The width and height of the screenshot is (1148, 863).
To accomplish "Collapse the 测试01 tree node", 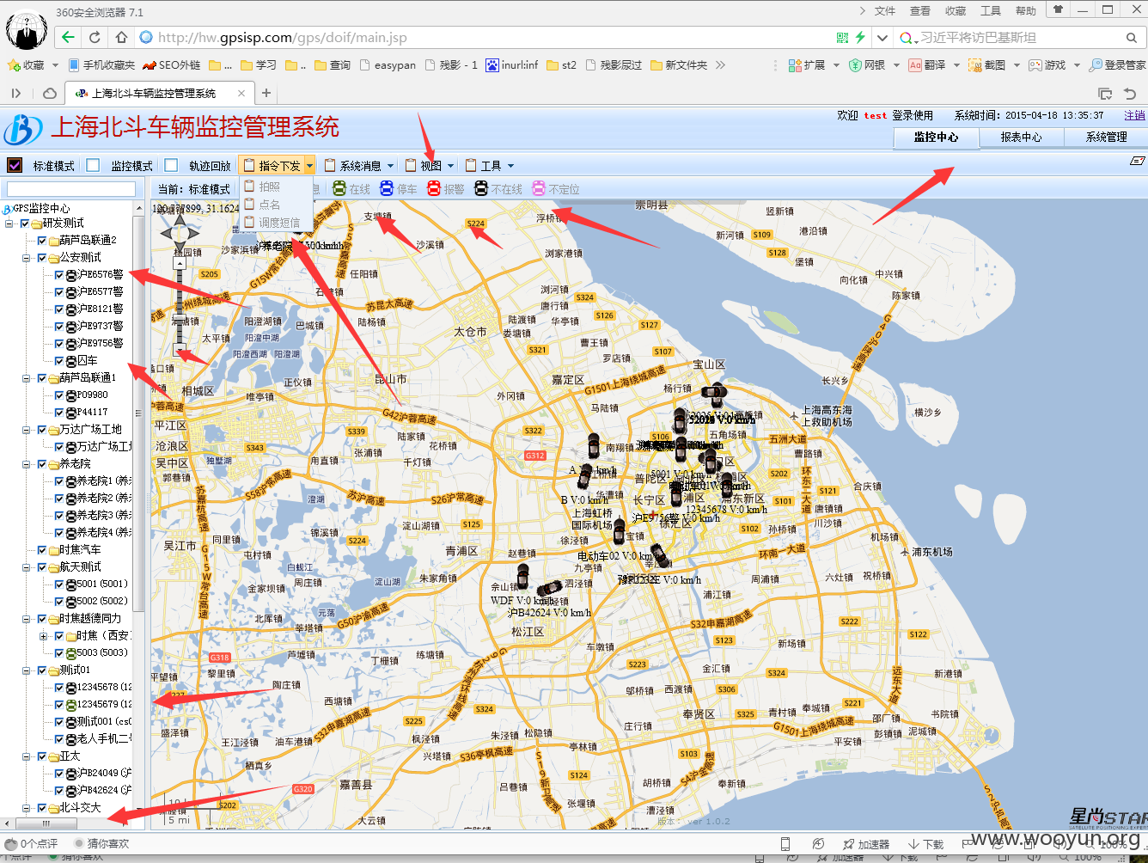I will tap(27, 670).
